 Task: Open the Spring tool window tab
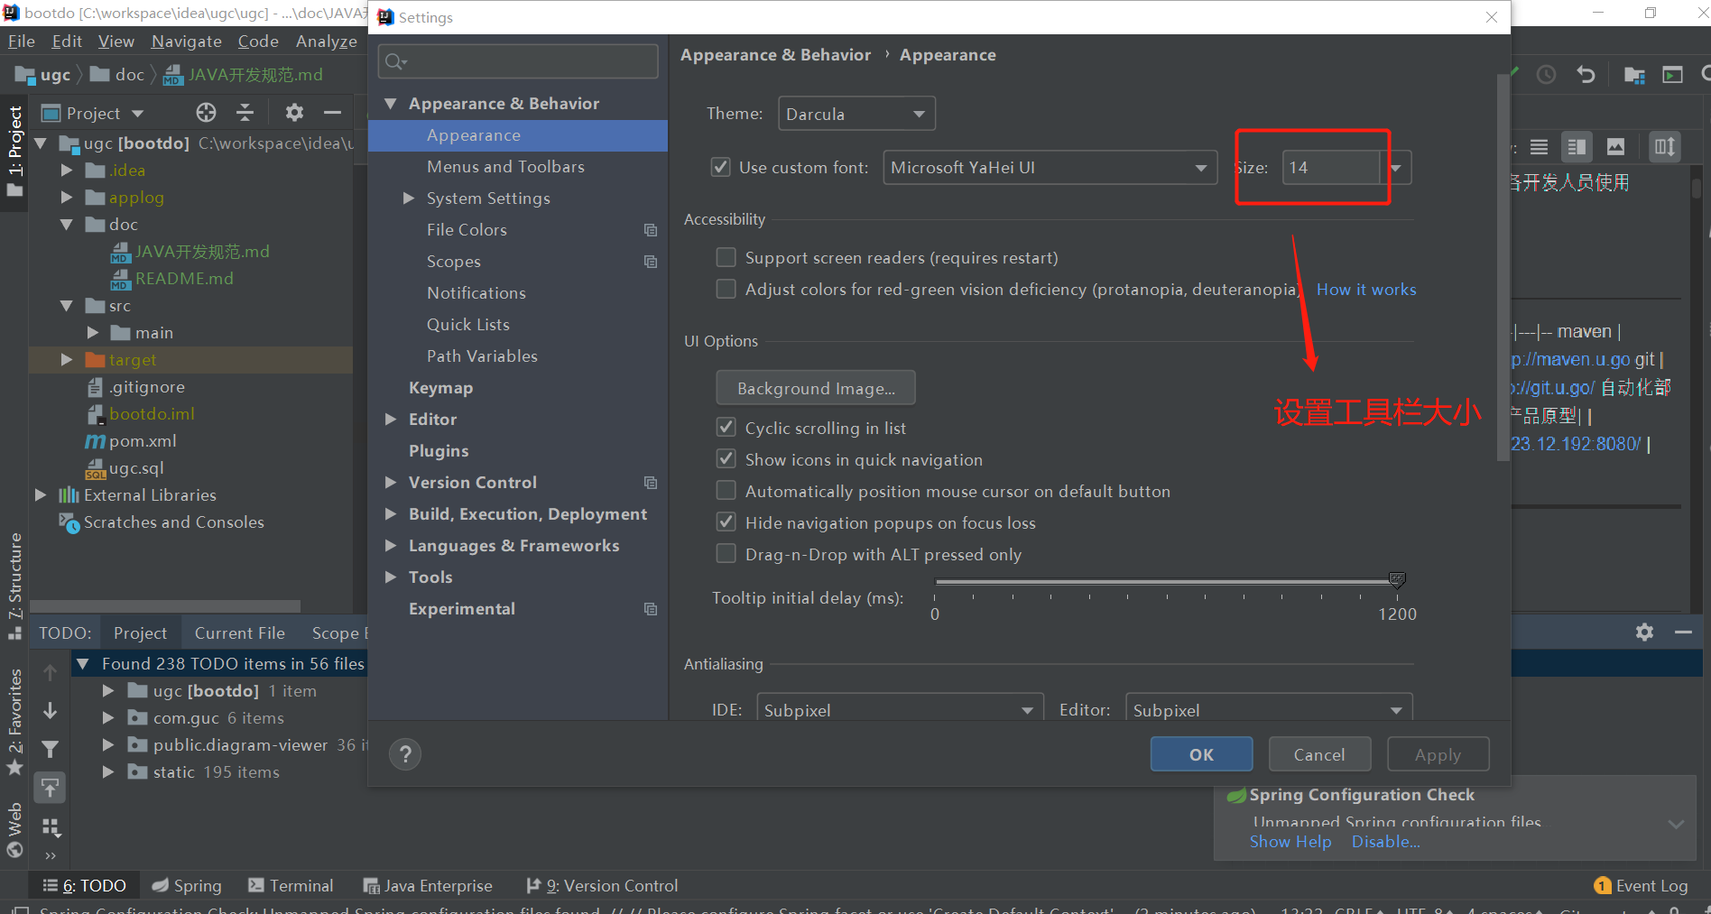[x=187, y=886]
